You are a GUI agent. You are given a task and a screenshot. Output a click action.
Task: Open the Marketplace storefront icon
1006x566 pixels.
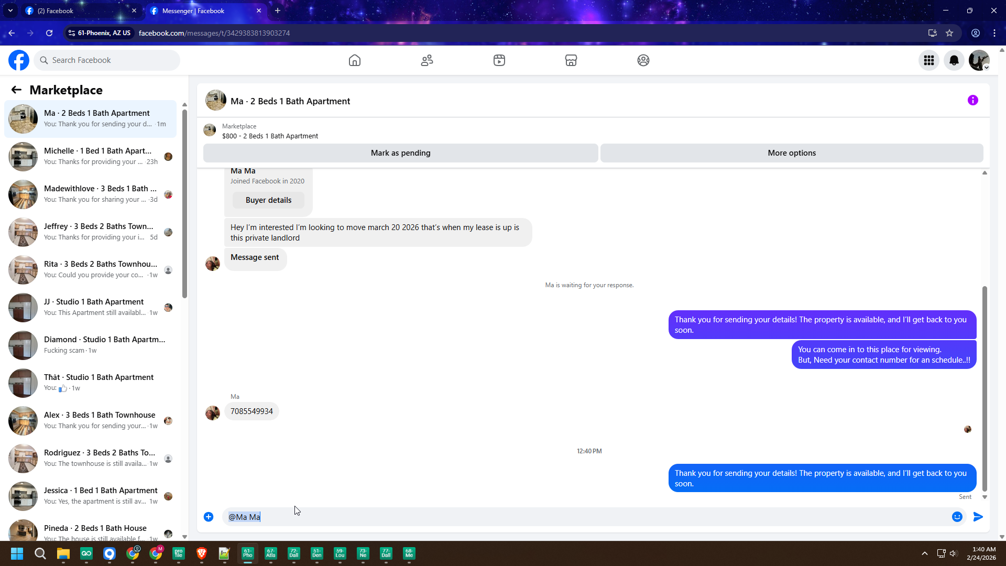click(571, 60)
